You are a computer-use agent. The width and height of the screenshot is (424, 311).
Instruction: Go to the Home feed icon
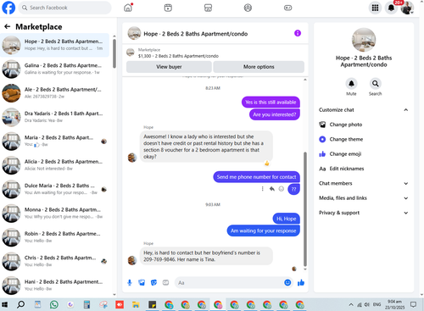point(128,8)
